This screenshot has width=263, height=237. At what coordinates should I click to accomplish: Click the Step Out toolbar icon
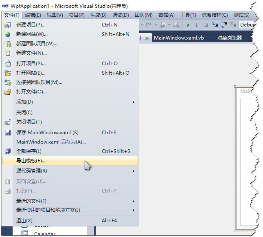(233, 25)
